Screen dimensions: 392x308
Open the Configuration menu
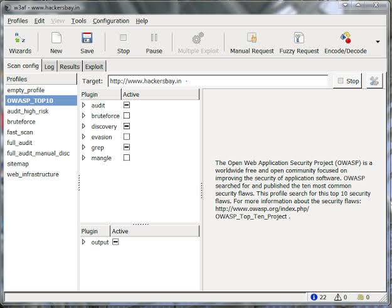[x=111, y=21]
